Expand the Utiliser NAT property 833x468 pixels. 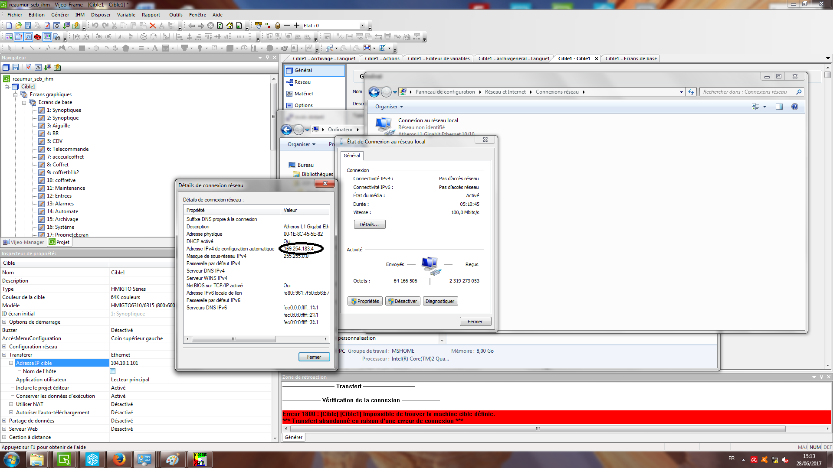[11, 404]
